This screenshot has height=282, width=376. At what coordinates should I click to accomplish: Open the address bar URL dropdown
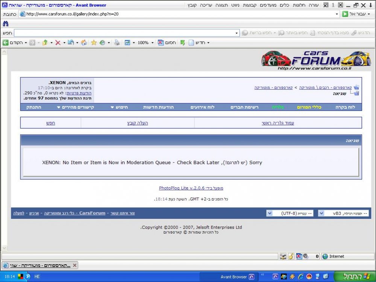[337, 14]
